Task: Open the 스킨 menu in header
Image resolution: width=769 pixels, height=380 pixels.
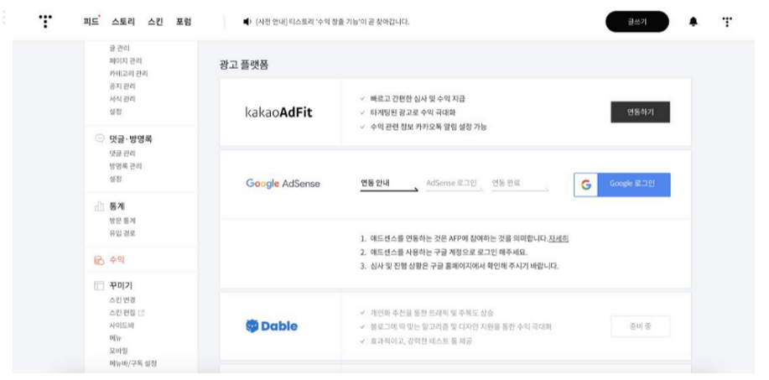Action: tap(155, 22)
